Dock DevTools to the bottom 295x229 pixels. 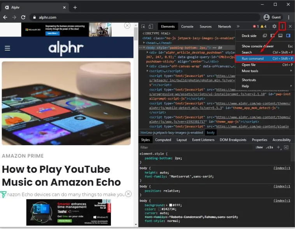click(x=280, y=36)
